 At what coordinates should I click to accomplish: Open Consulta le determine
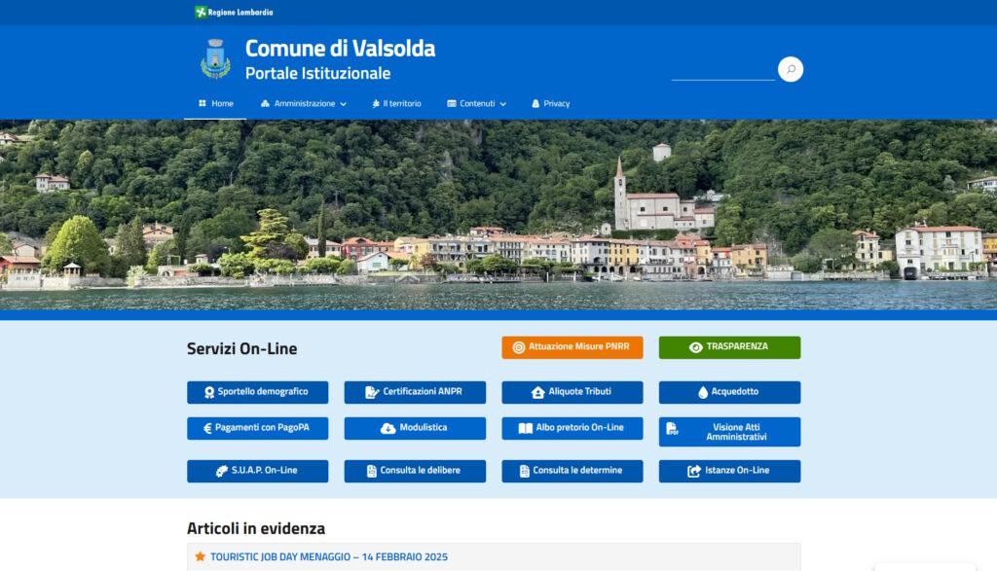(572, 471)
